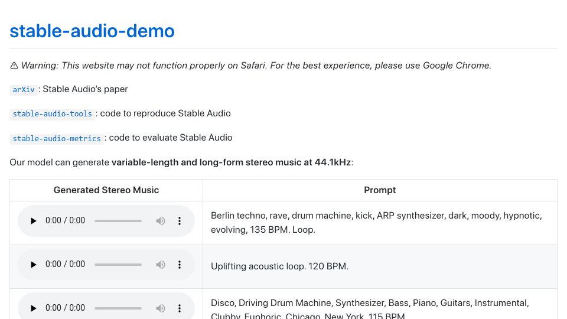Seek on the Berlin techno progress bar
Viewport: 567px width, 319px height.
pyautogui.click(x=118, y=220)
